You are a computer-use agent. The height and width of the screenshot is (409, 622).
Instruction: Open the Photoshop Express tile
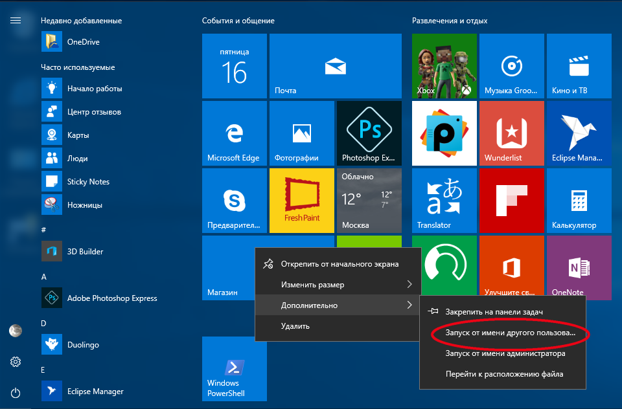(369, 133)
